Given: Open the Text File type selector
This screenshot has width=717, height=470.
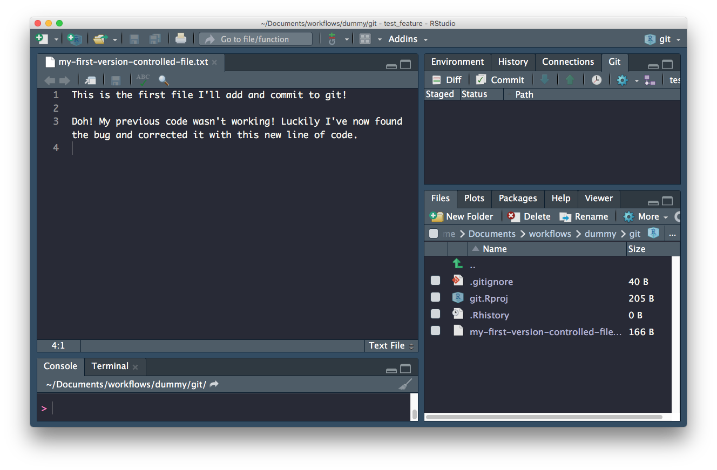Looking at the screenshot, I should 391,345.
